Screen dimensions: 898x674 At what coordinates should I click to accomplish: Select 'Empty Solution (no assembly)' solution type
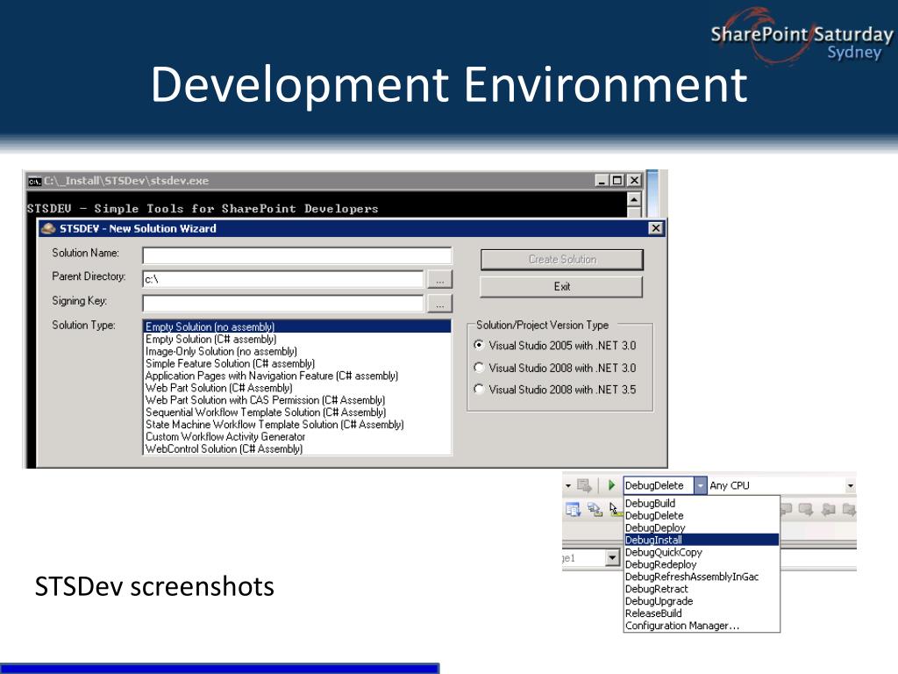[296, 326]
